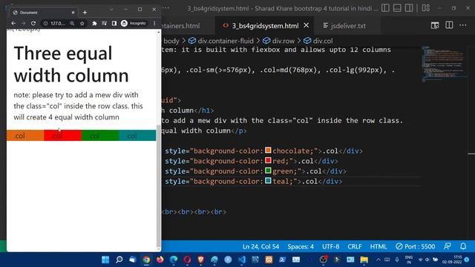This screenshot has width=475, height=267.
Task: Select the div.container-fluid breadcrumb
Action: [x=221, y=41]
